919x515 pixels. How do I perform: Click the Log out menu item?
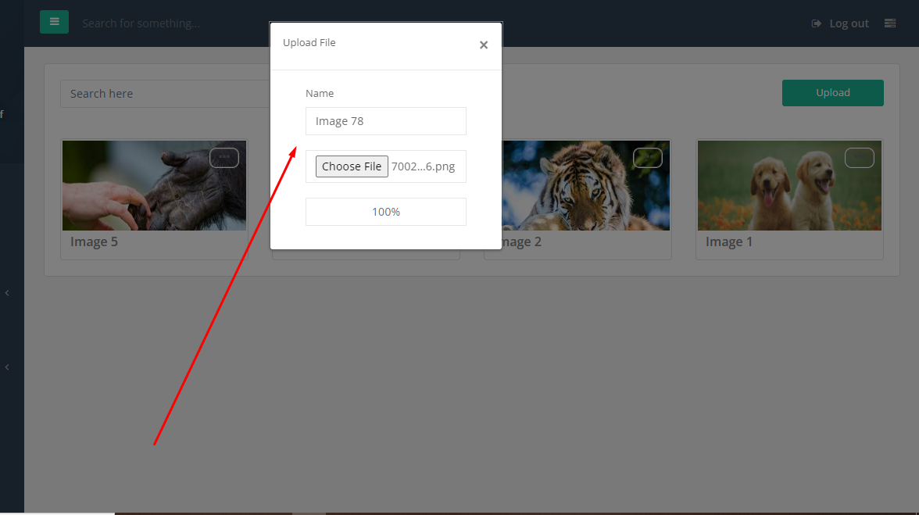847,23
